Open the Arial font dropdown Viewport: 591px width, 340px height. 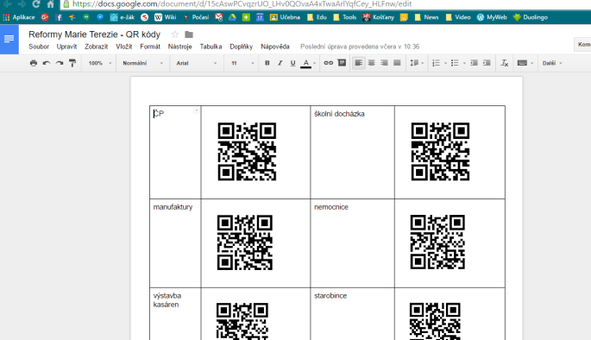pos(197,63)
